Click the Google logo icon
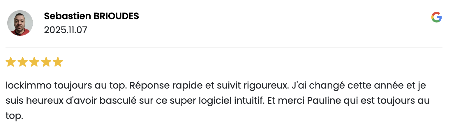The height and width of the screenshot is (127, 455). [436, 17]
